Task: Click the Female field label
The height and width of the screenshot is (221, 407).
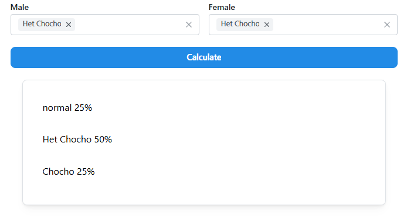Action: (222, 7)
